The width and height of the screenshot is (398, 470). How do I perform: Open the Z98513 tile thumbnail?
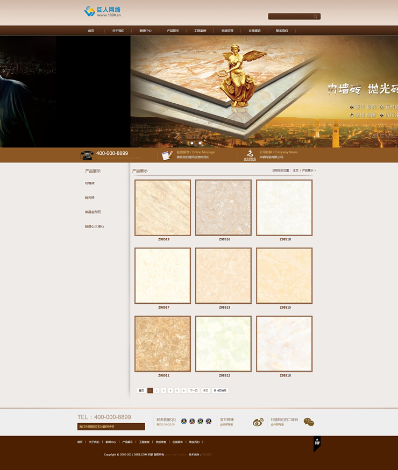(224, 276)
